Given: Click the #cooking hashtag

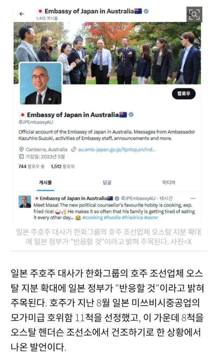Looking at the screenshot, I should pos(93,217).
